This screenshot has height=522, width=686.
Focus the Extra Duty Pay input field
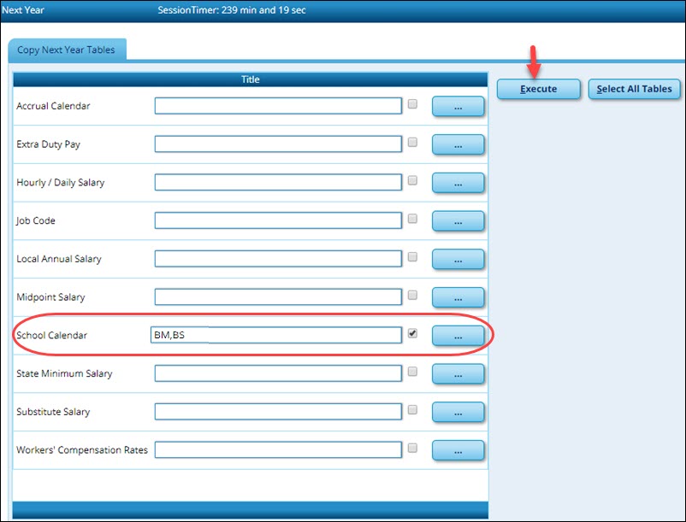(278, 144)
